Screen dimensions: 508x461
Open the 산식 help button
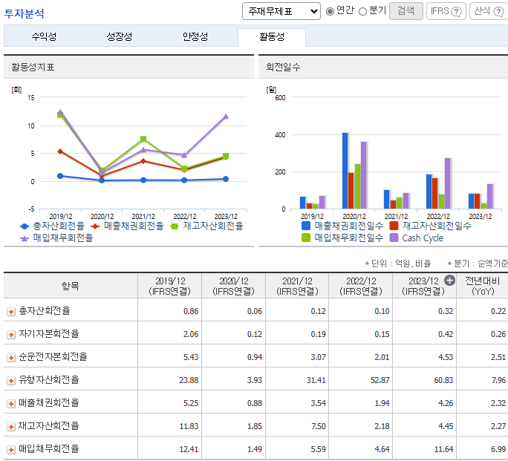click(489, 11)
